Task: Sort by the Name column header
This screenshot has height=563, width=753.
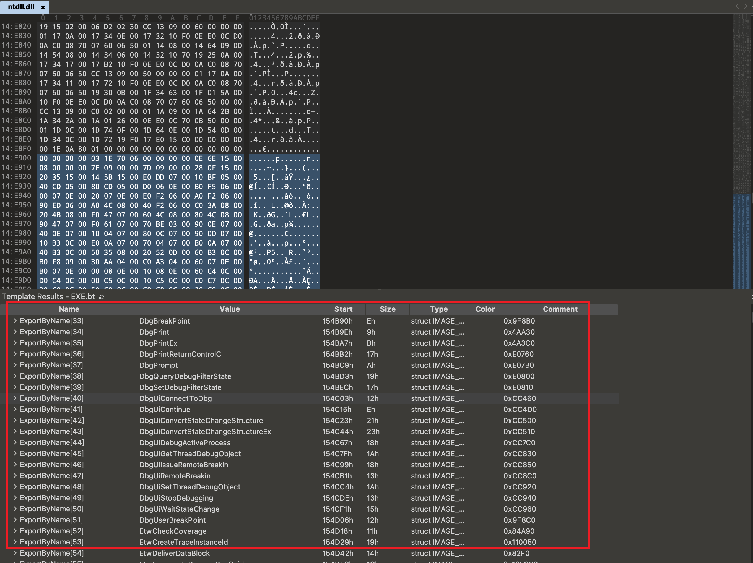Action: coord(69,309)
